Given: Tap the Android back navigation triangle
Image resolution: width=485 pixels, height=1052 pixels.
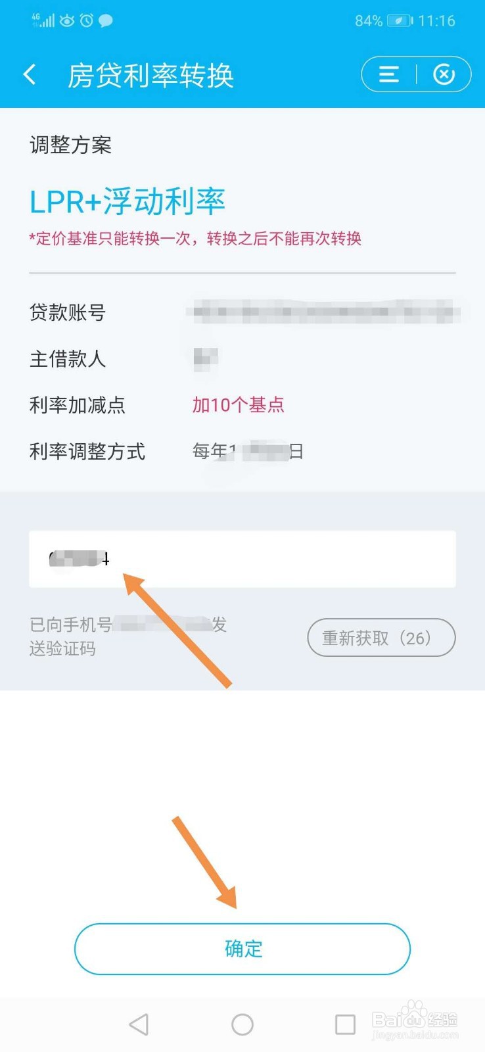Looking at the screenshot, I should point(139,1024).
